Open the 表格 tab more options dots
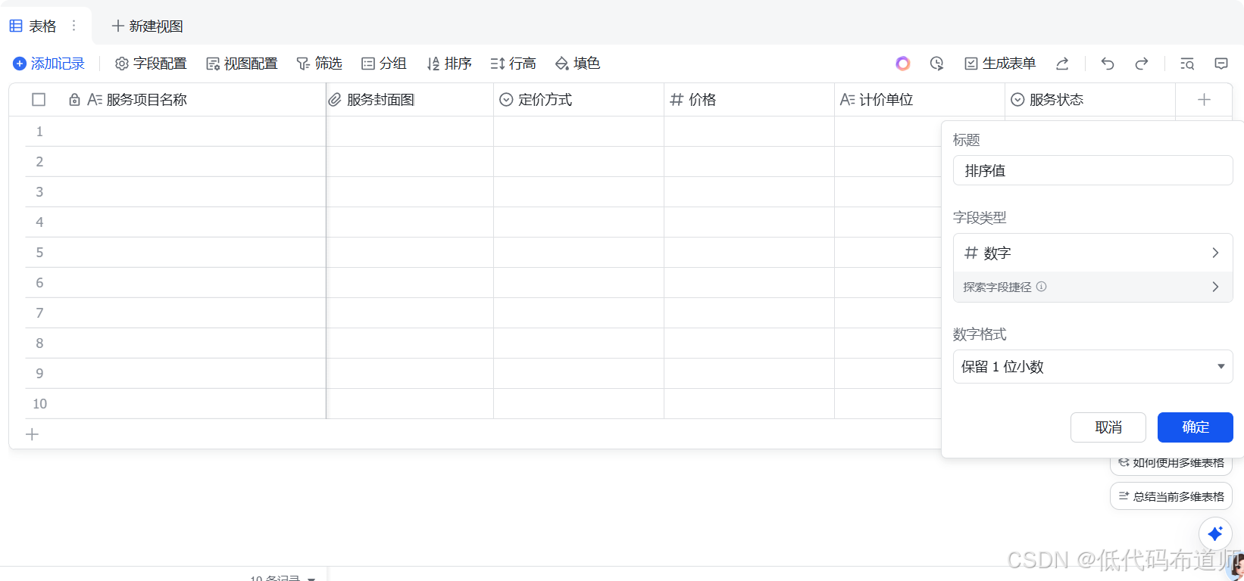The image size is (1244, 581). (73, 26)
